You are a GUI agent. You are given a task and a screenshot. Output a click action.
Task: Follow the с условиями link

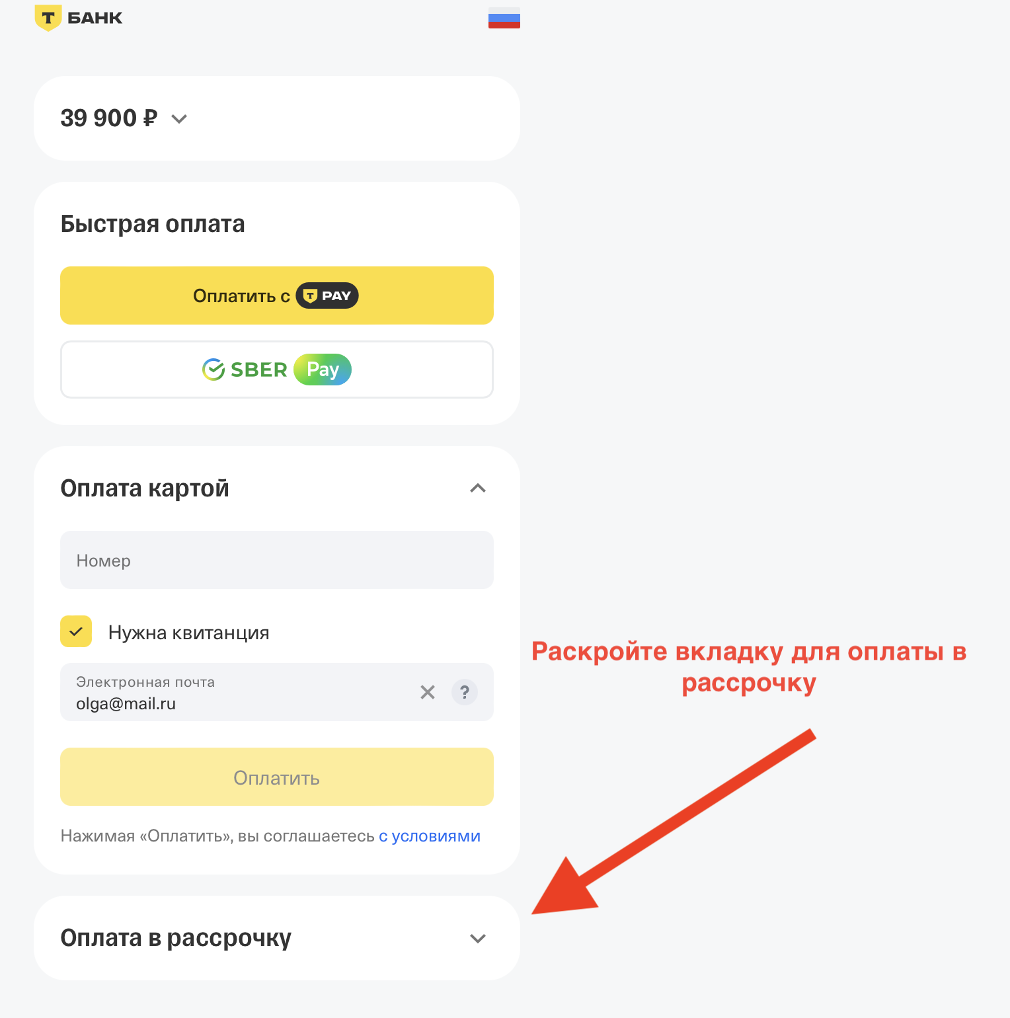point(430,836)
